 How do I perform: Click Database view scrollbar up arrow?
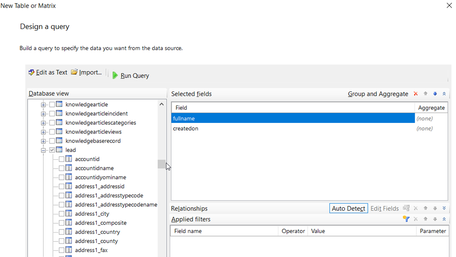(x=162, y=104)
